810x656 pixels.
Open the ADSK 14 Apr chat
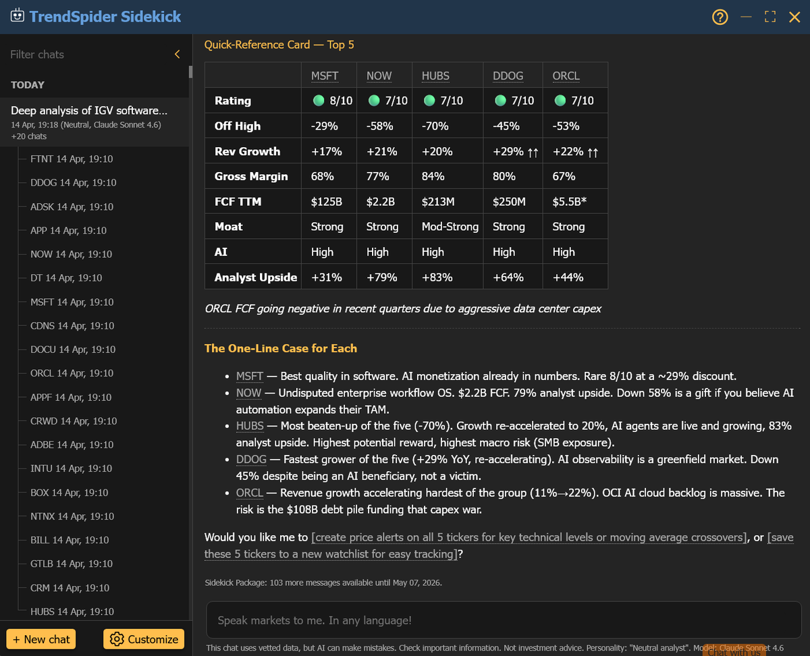tap(72, 207)
